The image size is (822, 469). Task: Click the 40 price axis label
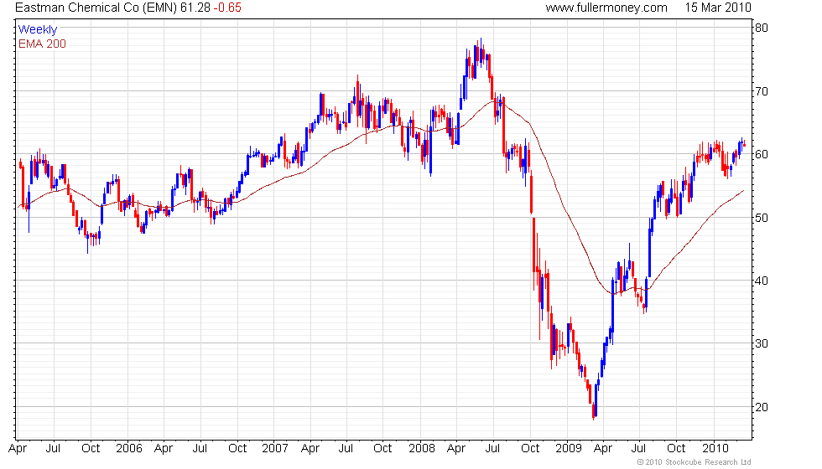point(762,281)
